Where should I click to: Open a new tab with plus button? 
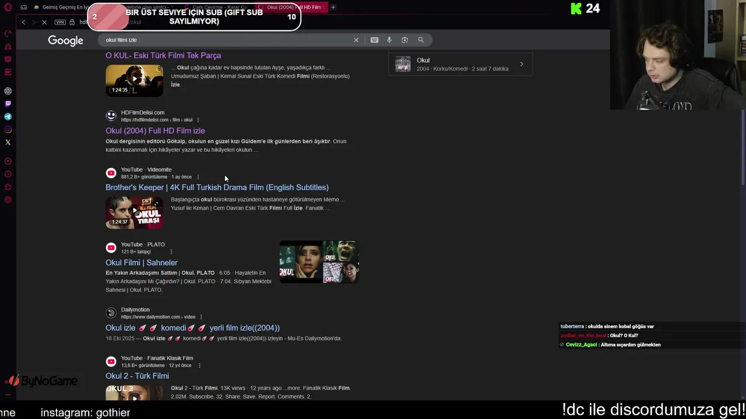pyautogui.click(x=333, y=7)
